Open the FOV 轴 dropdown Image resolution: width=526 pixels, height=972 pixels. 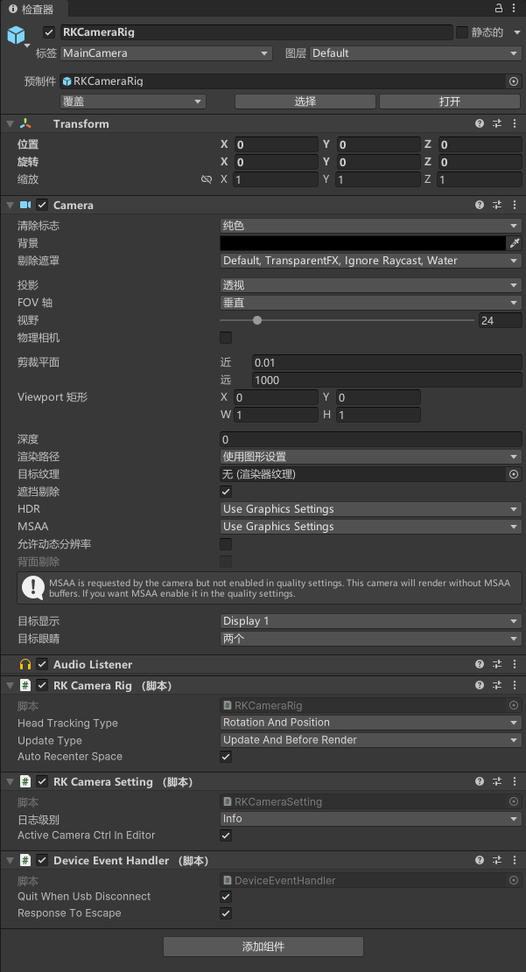[371, 303]
